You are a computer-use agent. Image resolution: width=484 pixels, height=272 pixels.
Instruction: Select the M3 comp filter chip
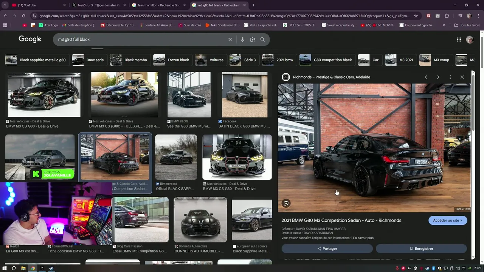[x=436, y=60]
